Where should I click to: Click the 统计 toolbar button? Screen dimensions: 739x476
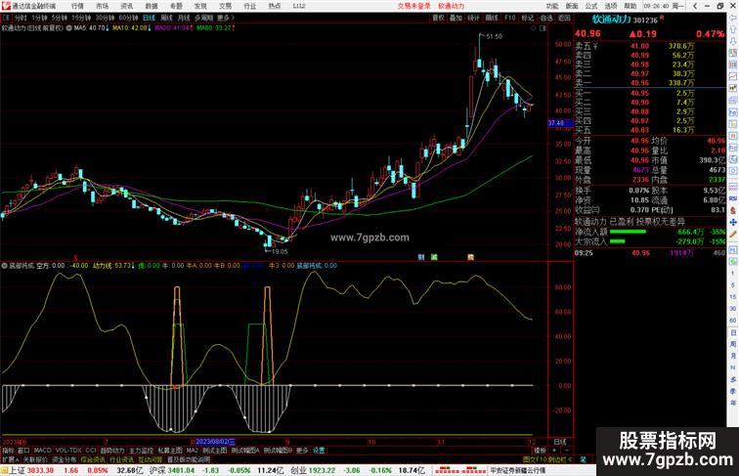click(x=474, y=18)
